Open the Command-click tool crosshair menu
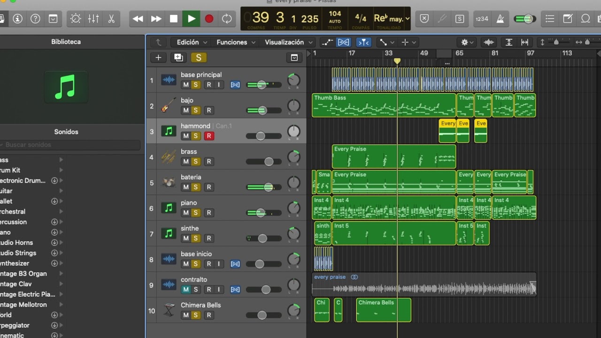The image size is (601, 338). click(x=408, y=42)
